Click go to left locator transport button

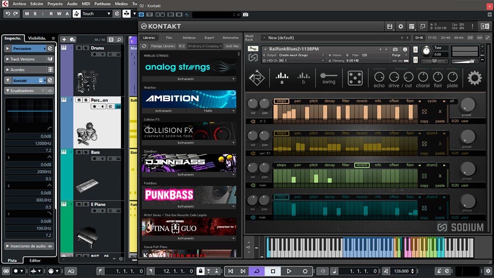pos(231,271)
